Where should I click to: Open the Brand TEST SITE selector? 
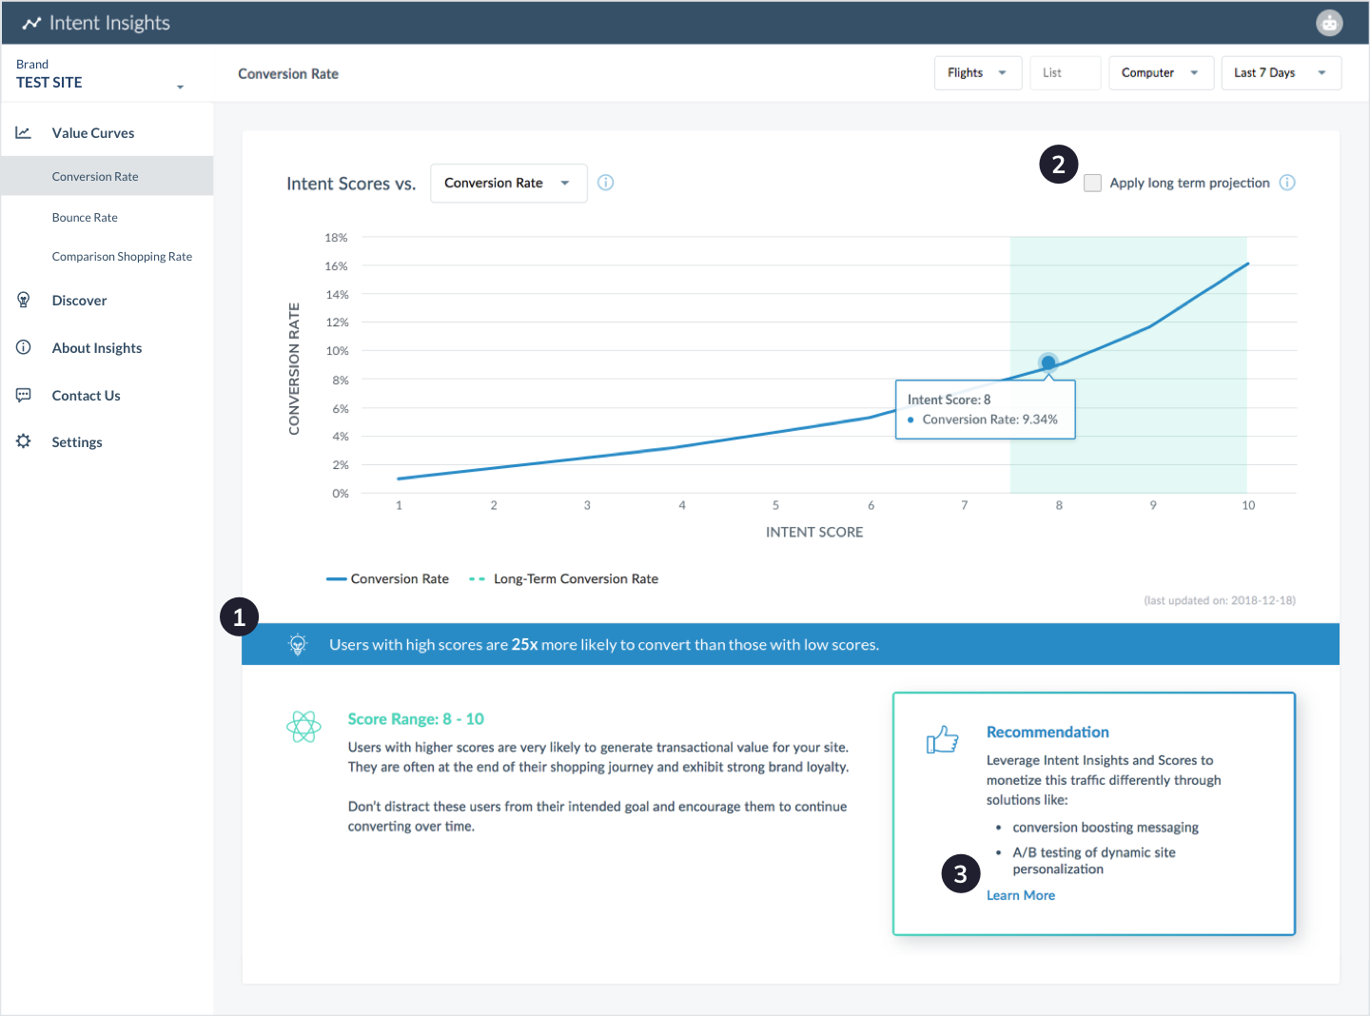click(x=99, y=75)
